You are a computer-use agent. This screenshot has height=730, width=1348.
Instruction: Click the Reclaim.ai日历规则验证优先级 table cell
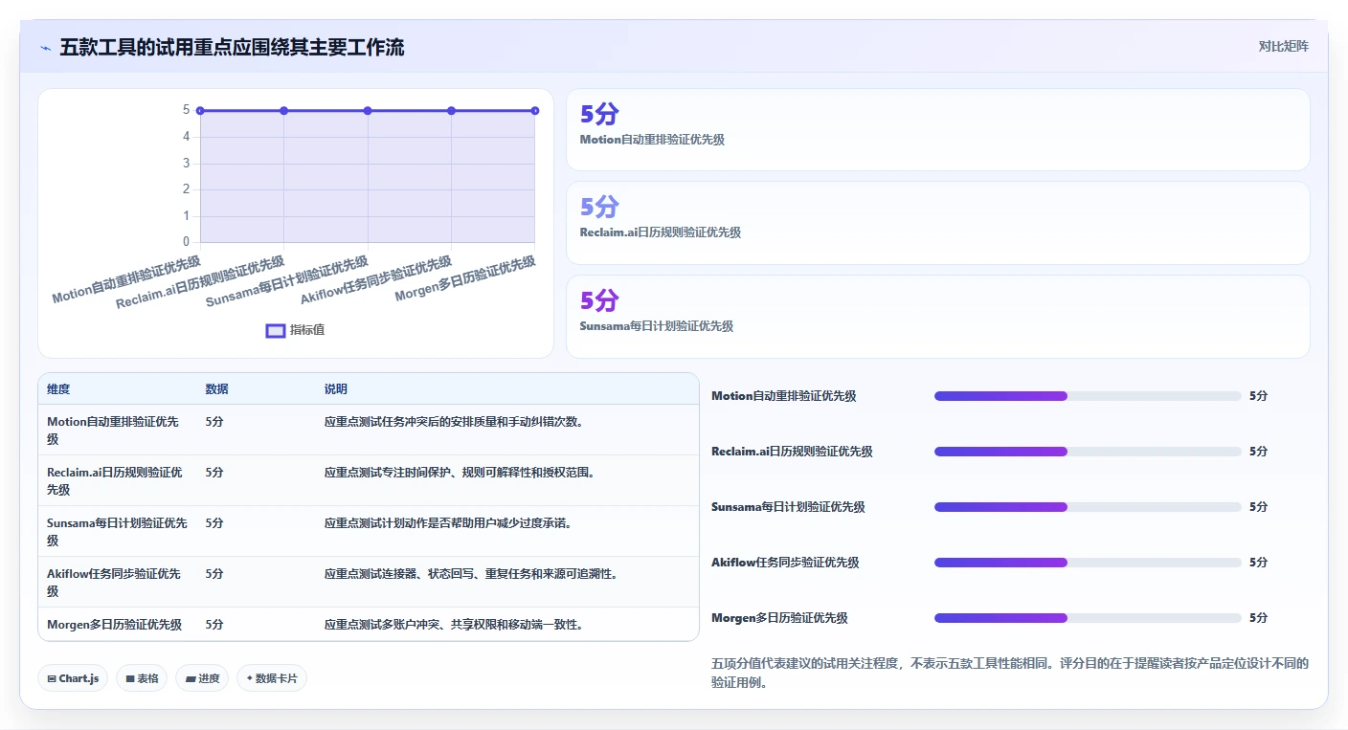pos(117,480)
